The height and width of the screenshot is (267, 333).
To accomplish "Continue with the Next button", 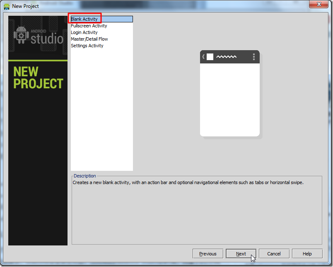I will tap(241, 254).
